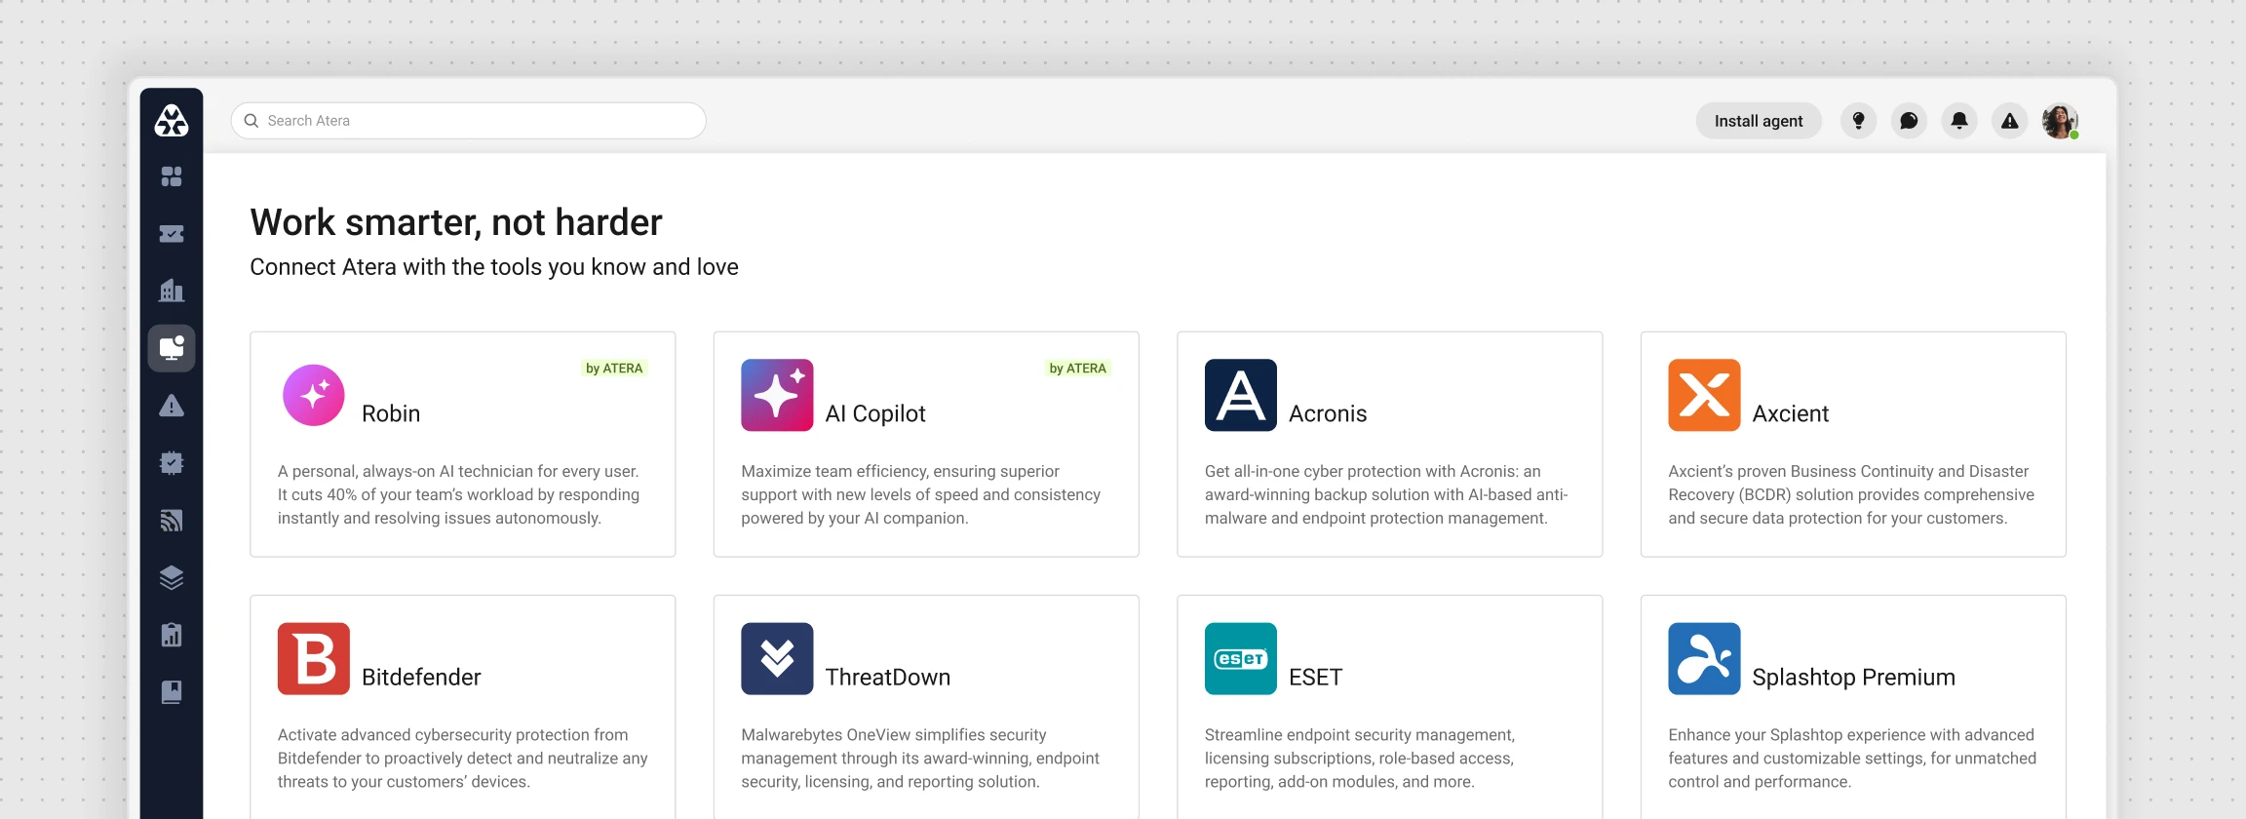Click the Axcient orange X logo
2246x819 pixels.
click(1704, 395)
